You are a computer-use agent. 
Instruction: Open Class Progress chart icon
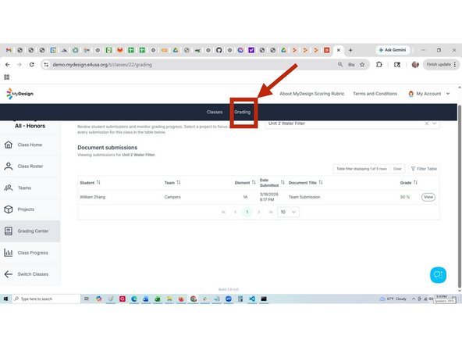click(9, 252)
